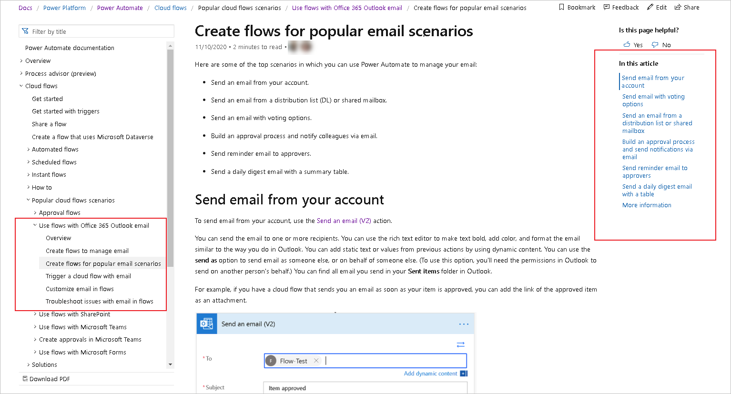731x394 pixels.
Task: Open the Send an email (V2) link
Action: [344, 221]
